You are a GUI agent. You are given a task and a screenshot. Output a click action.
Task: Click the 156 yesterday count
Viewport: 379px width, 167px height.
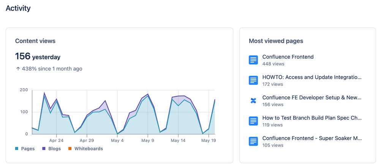pos(38,57)
